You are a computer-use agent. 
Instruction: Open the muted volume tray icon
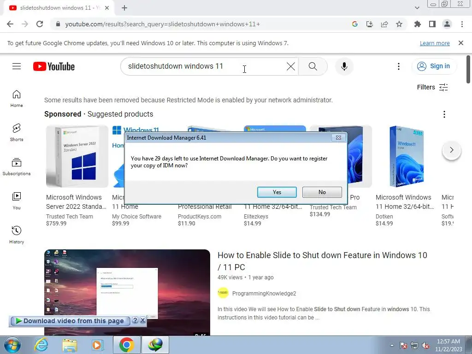pos(426,346)
